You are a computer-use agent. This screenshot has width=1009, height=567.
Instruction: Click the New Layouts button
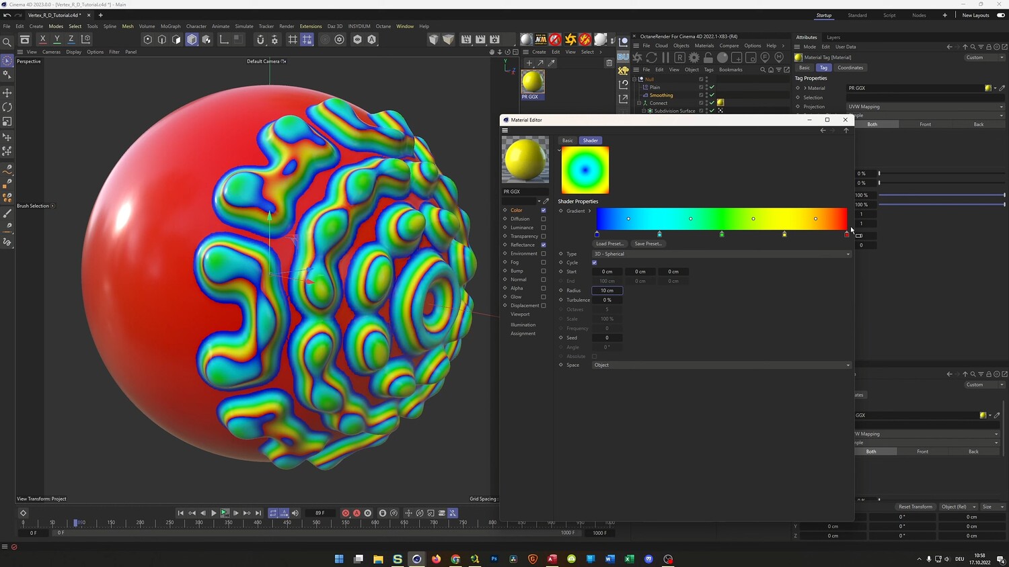point(976,15)
